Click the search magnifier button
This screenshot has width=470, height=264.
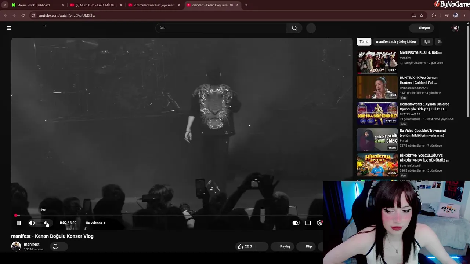tap(294, 28)
